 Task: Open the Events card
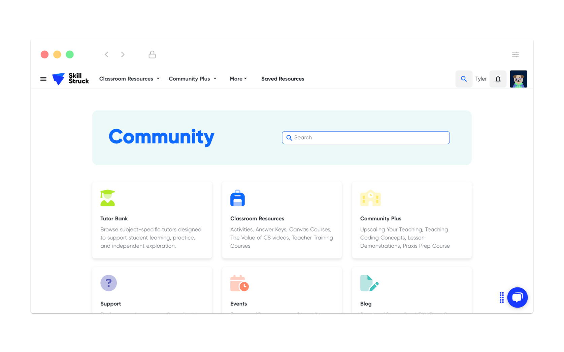pos(281,291)
